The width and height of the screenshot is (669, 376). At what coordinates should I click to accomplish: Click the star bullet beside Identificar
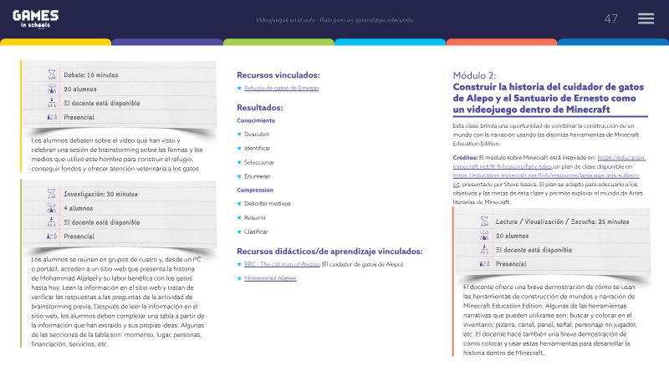tap(239, 149)
